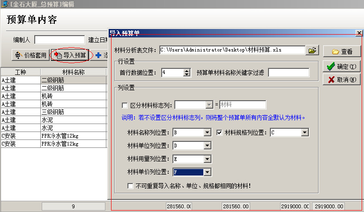Select the first 水泥 material cell
The width and height of the screenshot is (364, 212).
point(74,120)
